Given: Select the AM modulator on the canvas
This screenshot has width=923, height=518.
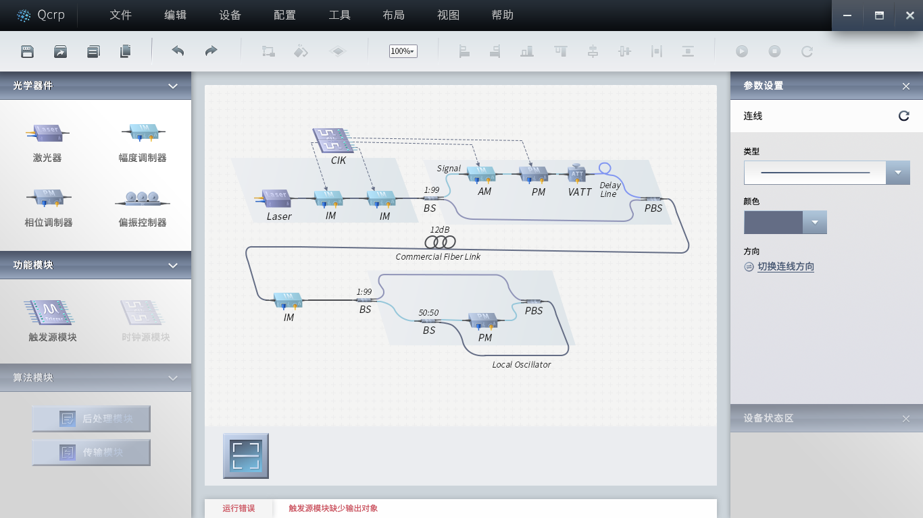Looking at the screenshot, I should 482,175.
